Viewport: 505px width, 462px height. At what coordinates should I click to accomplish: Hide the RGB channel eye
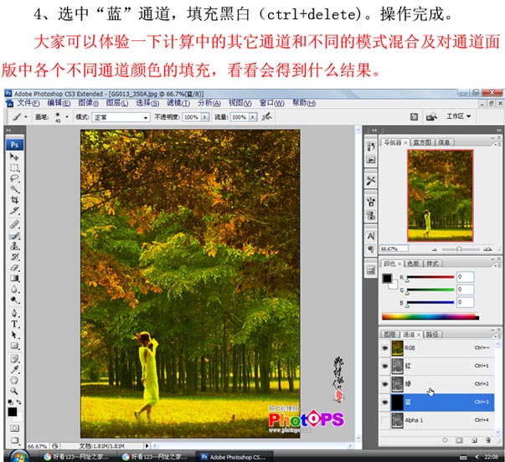[385, 348]
